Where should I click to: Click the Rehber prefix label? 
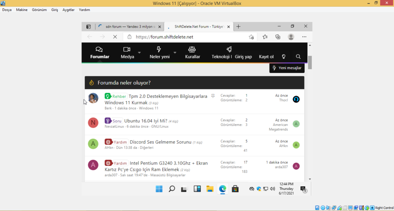point(116,96)
